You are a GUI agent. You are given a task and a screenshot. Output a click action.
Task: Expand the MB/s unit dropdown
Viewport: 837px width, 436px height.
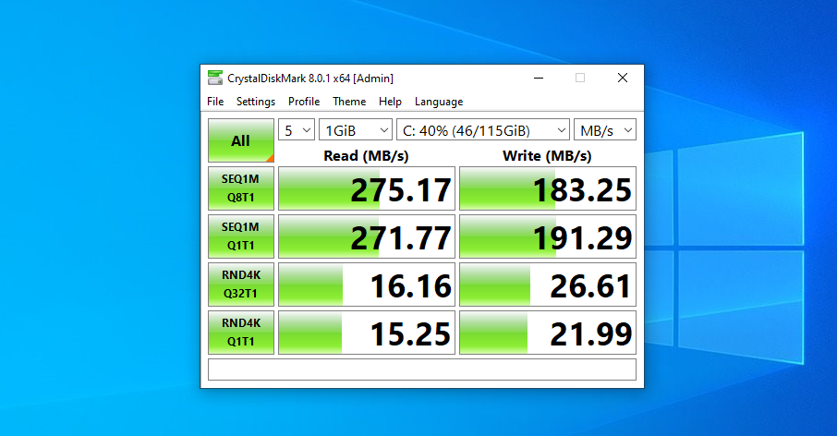point(605,130)
